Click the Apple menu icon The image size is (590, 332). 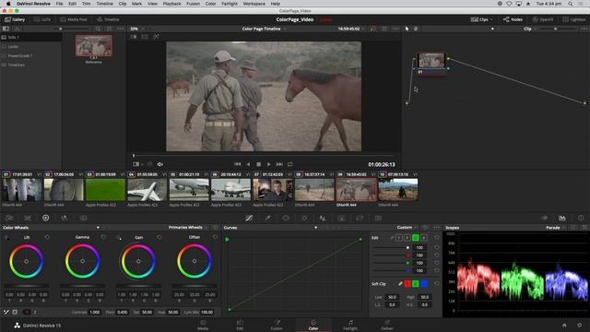click(8, 4)
